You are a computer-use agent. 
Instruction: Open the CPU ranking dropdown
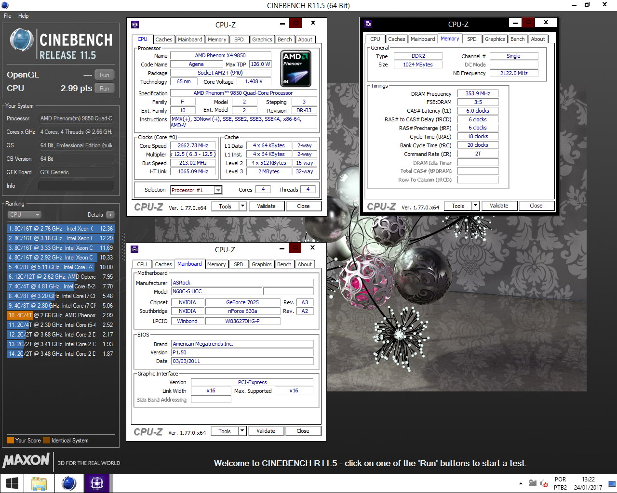pos(24,215)
